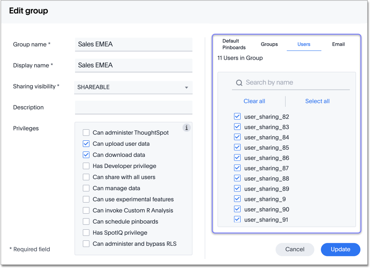Click the search magnifier icon
370x268 pixels.
[x=239, y=83]
